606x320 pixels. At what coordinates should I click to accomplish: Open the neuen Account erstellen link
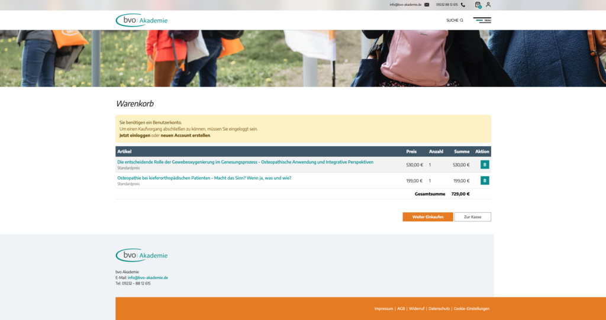tap(185, 135)
